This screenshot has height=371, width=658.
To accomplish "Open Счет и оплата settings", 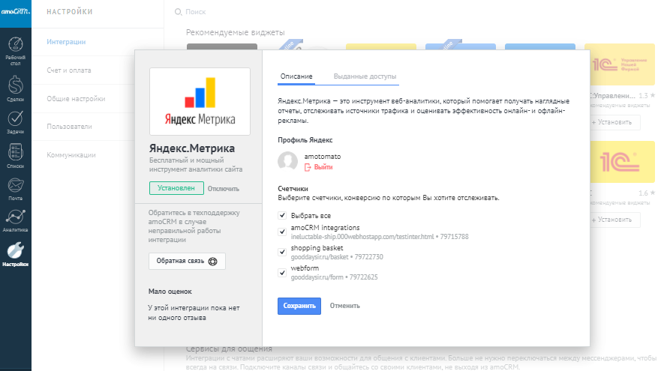I will pyautogui.click(x=69, y=70).
